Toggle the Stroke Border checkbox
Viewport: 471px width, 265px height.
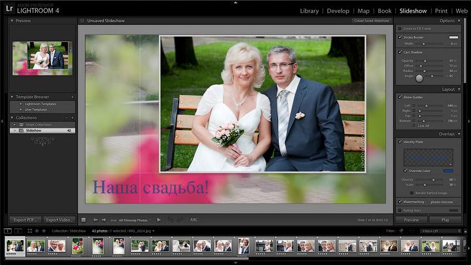tap(400, 37)
